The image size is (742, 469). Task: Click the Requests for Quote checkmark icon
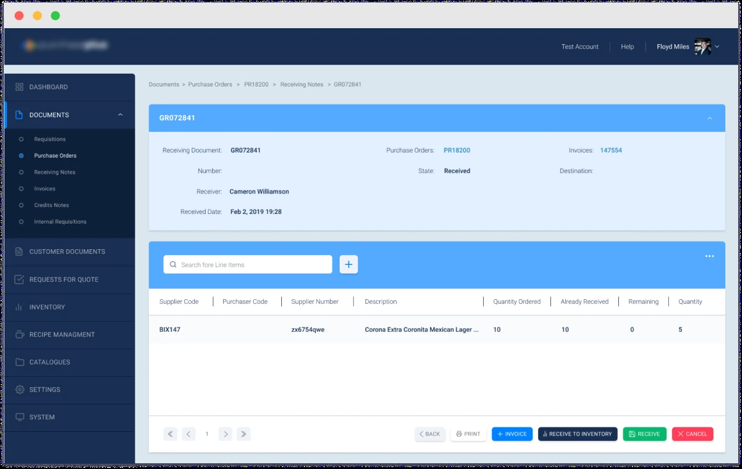pos(19,279)
